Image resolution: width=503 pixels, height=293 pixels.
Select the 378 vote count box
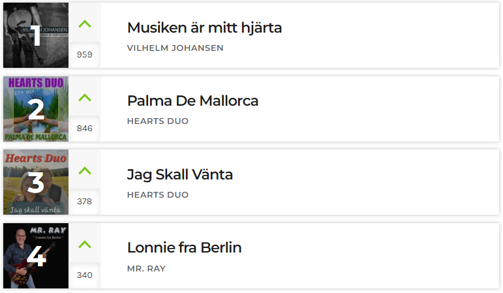pos(85,202)
